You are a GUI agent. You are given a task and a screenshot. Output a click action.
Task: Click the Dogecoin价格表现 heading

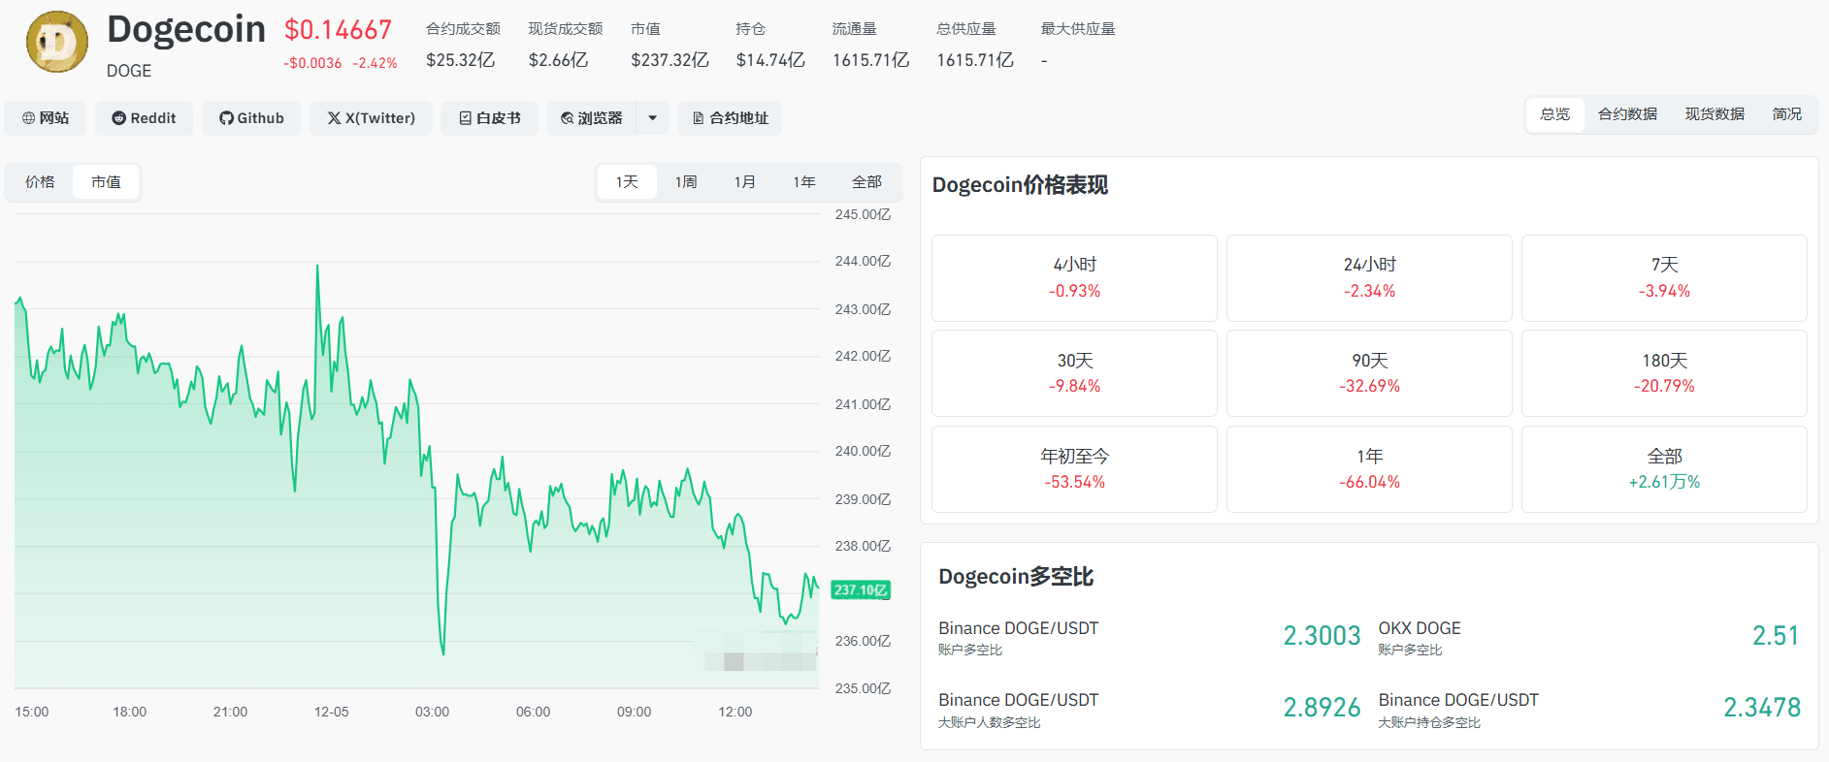pos(1020,185)
